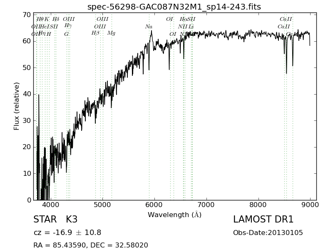
Task: Click the y-axis tick label 70
Action: pyautogui.click(x=27, y=15)
